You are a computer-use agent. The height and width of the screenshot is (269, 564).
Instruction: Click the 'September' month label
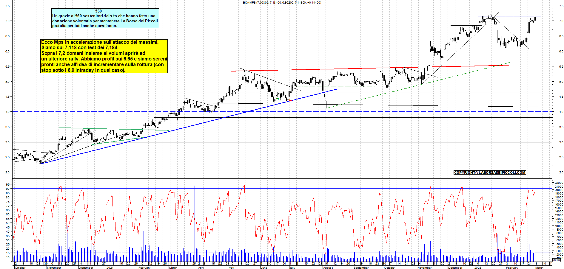pos(361,268)
